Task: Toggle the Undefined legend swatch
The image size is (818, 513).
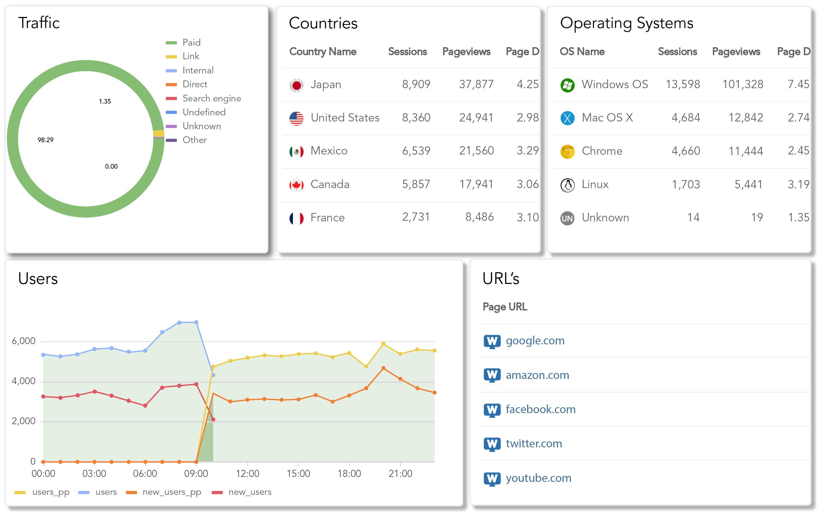Action: point(171,112)
